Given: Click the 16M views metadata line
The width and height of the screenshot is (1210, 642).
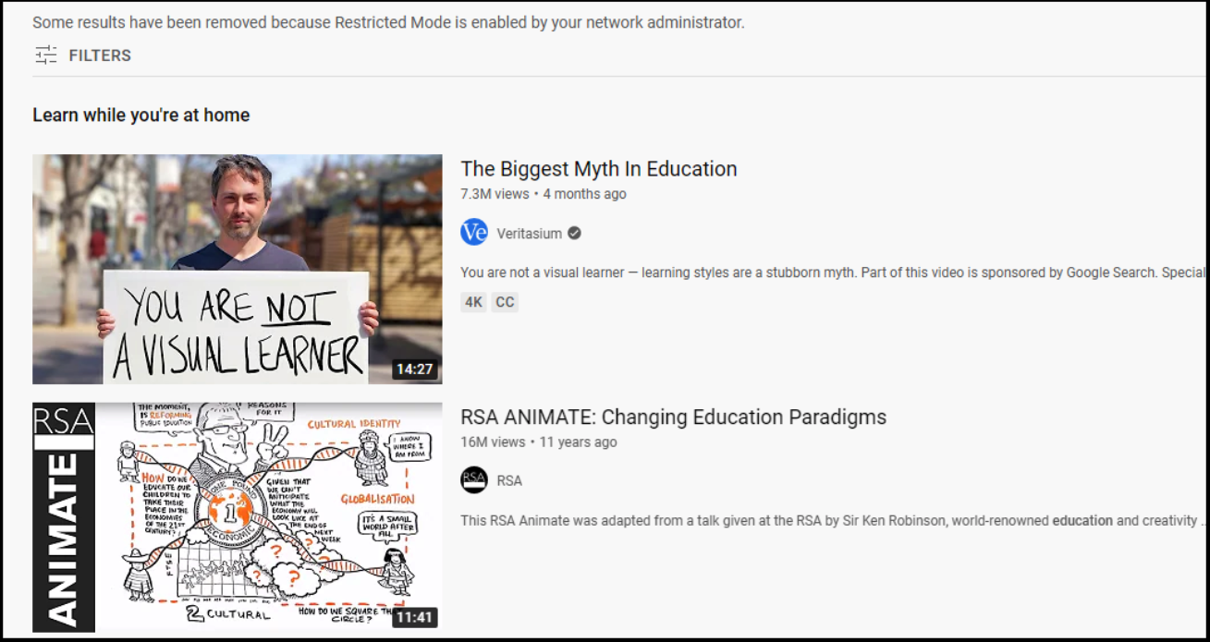Looking at the screenshot, I should tap(539, 442).
